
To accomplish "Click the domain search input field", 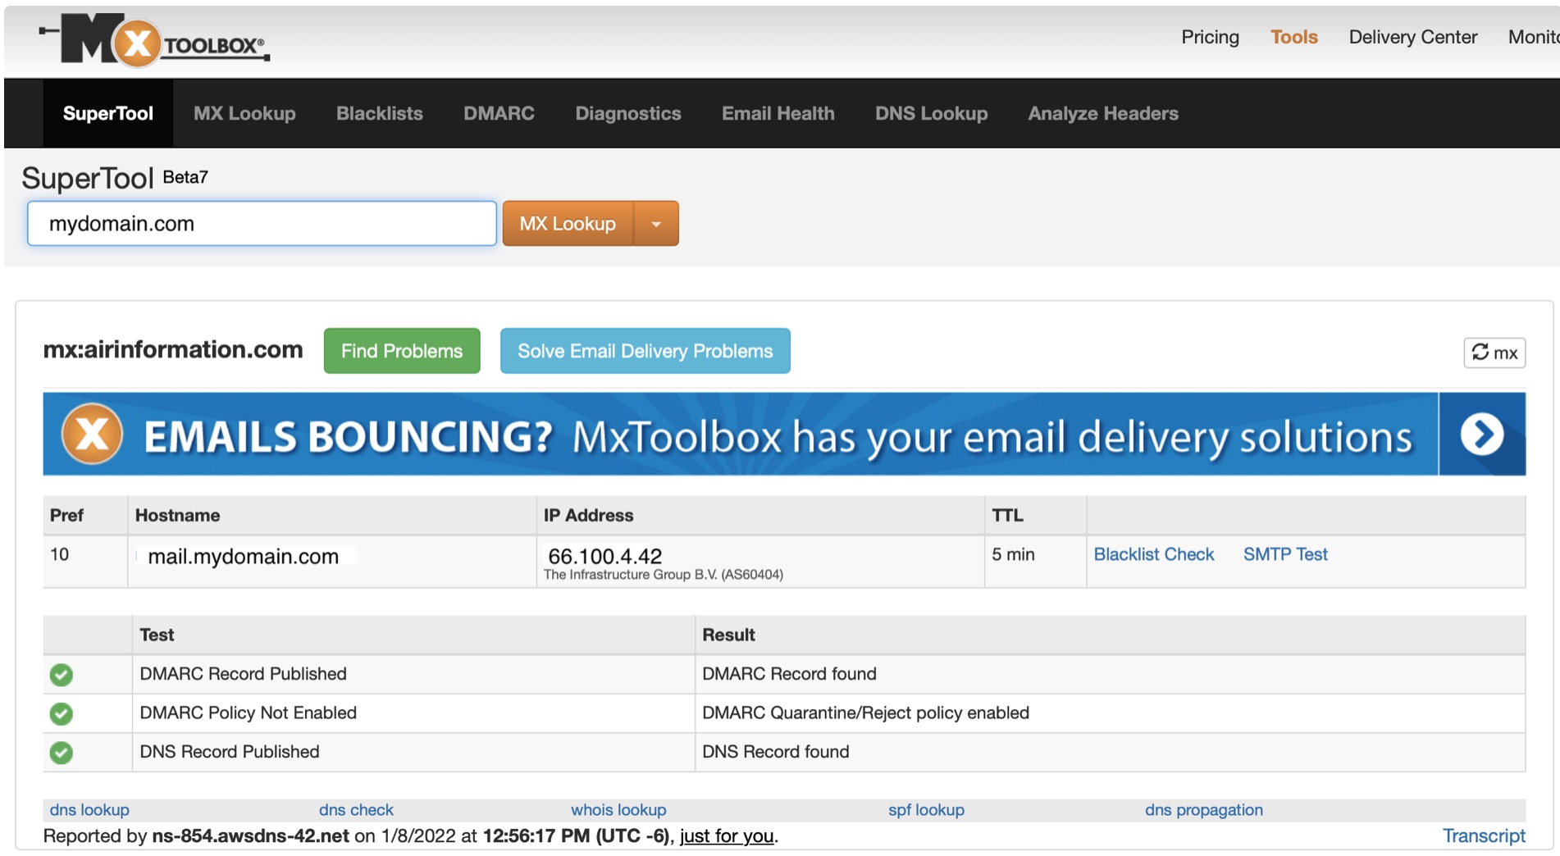I will pyautogui.click(x=261, y=223).
